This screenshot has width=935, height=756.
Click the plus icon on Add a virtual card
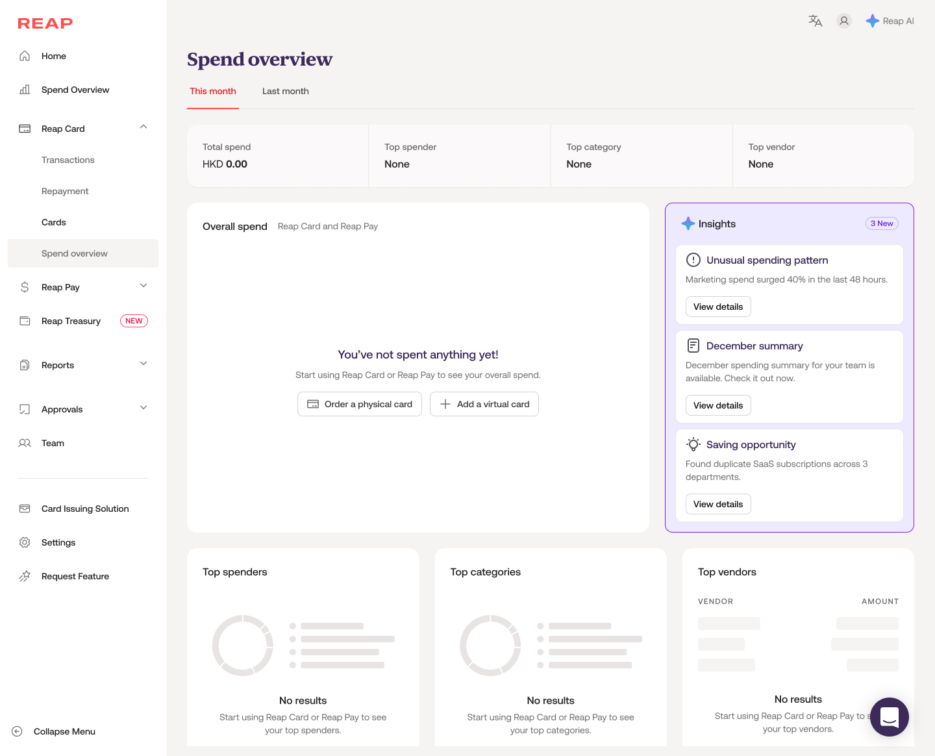[445, 404]
